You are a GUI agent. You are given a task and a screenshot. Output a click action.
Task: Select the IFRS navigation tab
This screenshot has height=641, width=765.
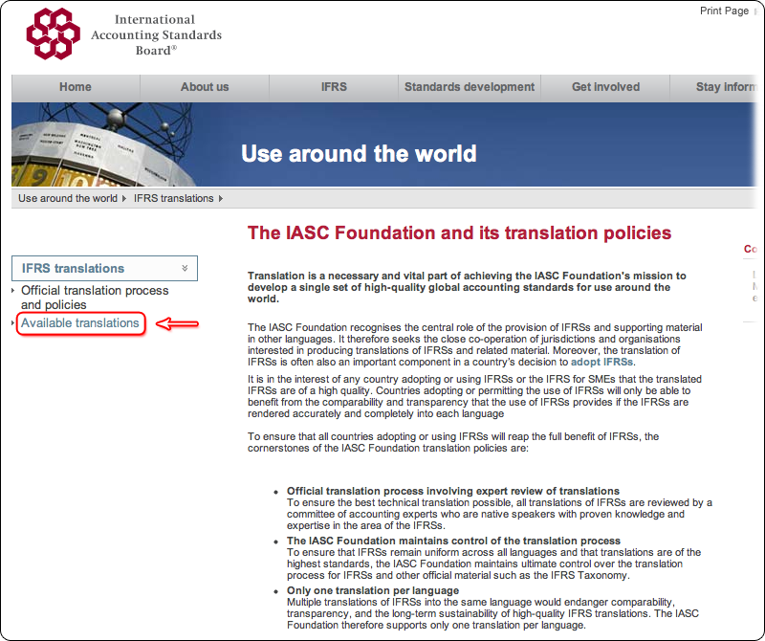point(334,87)
